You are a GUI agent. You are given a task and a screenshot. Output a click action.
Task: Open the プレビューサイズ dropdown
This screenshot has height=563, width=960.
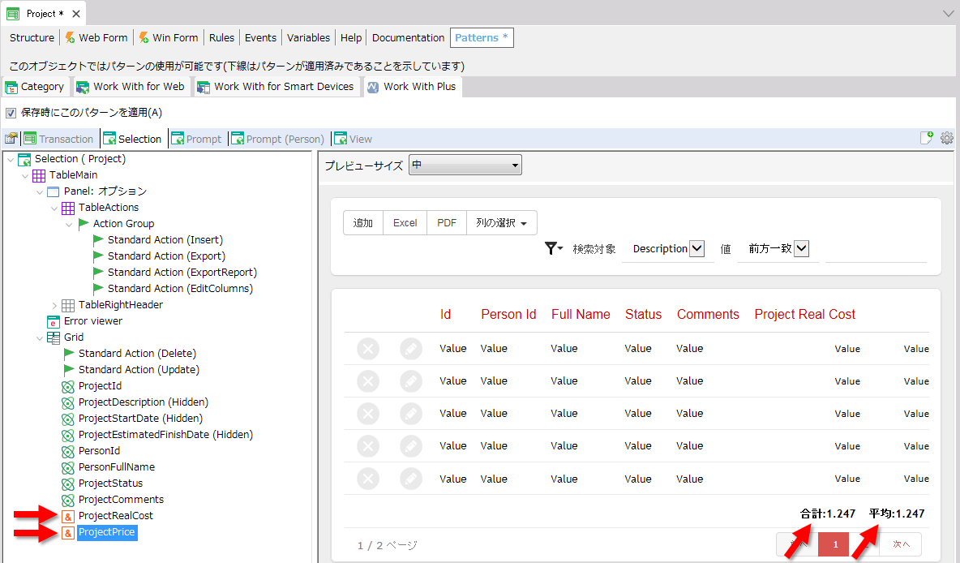click(465, 165)
